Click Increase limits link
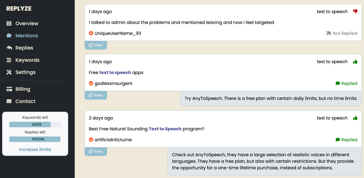The height and width of the screenshot is (178, 364). (x=35, y=150)
